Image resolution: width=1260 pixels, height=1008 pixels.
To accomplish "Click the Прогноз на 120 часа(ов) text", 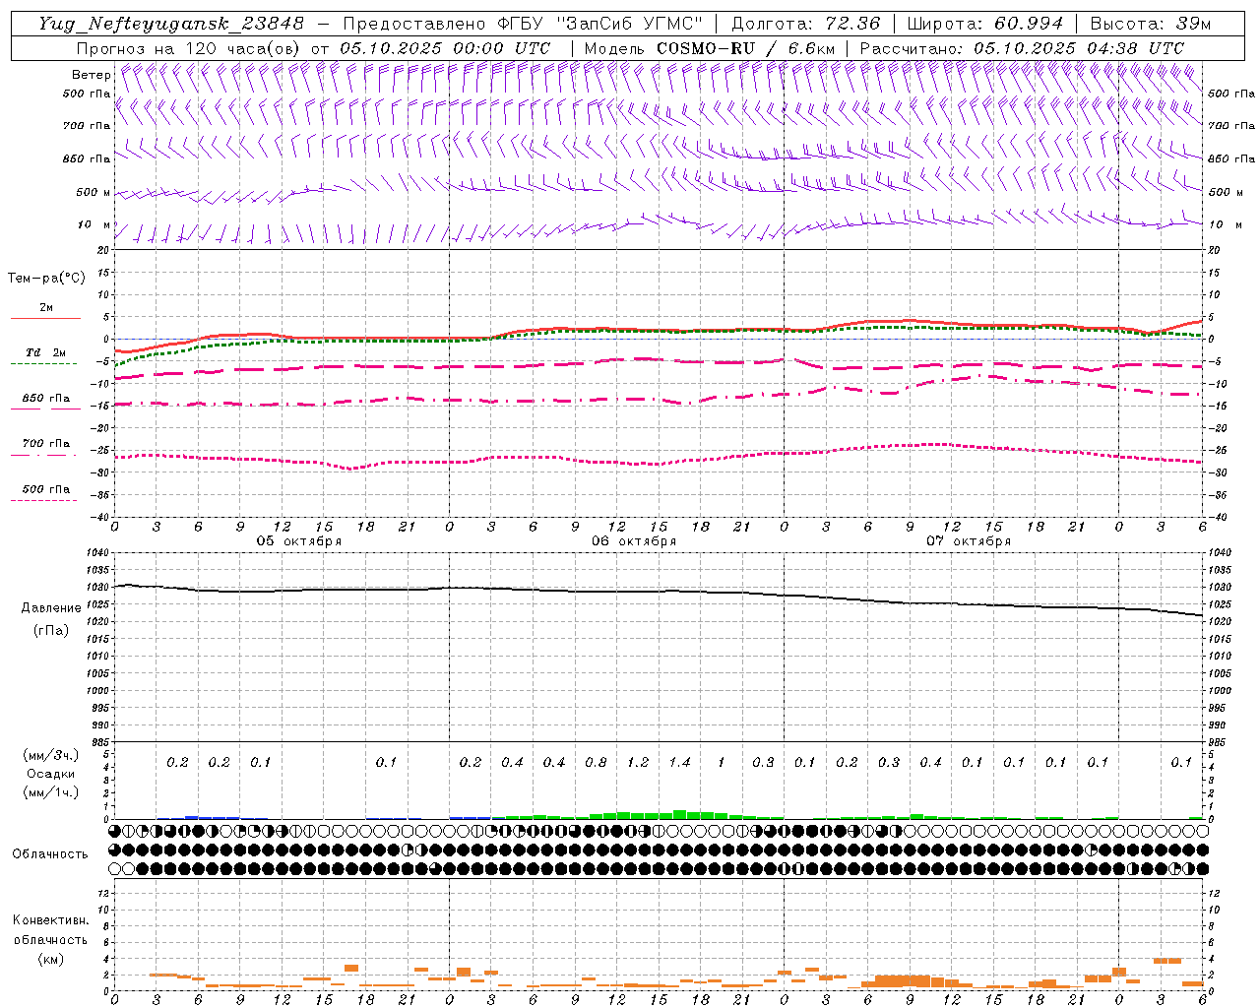I will pos(189,48).
